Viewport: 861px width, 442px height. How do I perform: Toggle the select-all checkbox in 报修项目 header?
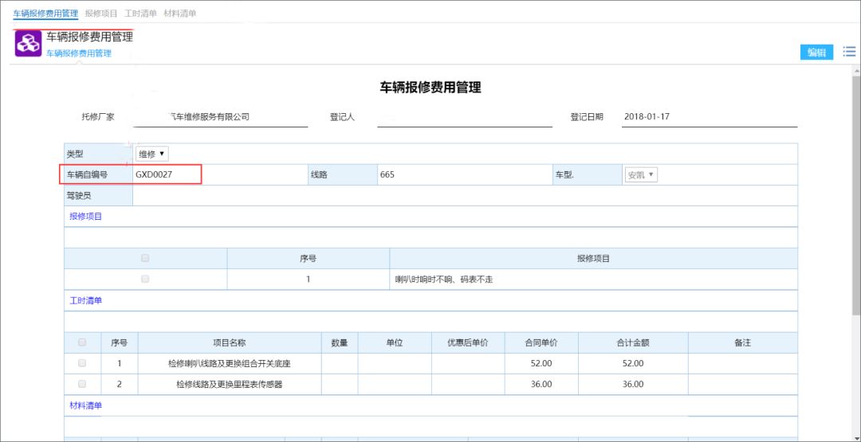click(x=146, y=258)
